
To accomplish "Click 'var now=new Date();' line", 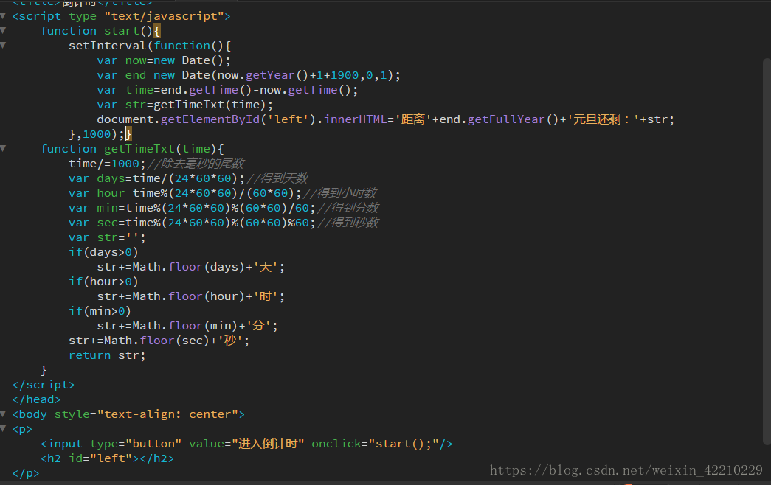I will click(164, 60).
